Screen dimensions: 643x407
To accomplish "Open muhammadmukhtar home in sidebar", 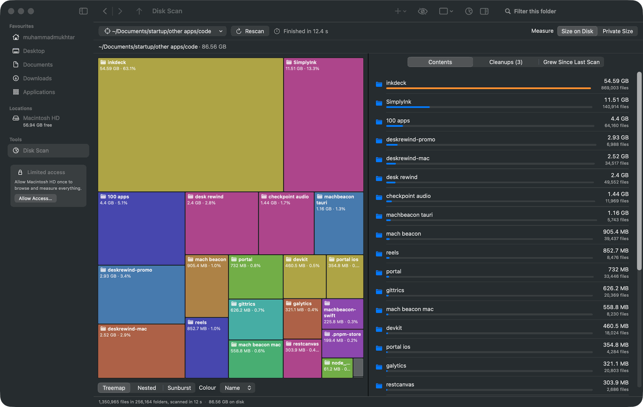I will coord(48,37).
